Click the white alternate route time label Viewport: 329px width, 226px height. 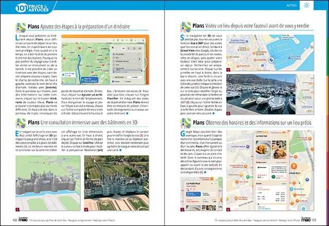click(68, 75)
